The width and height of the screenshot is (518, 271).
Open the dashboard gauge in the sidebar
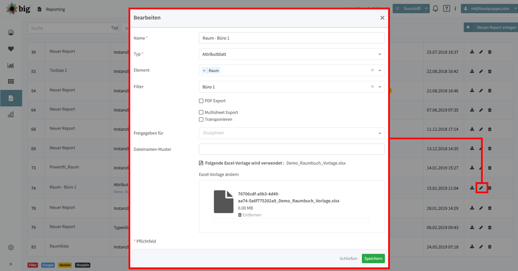tap(11, 33)
